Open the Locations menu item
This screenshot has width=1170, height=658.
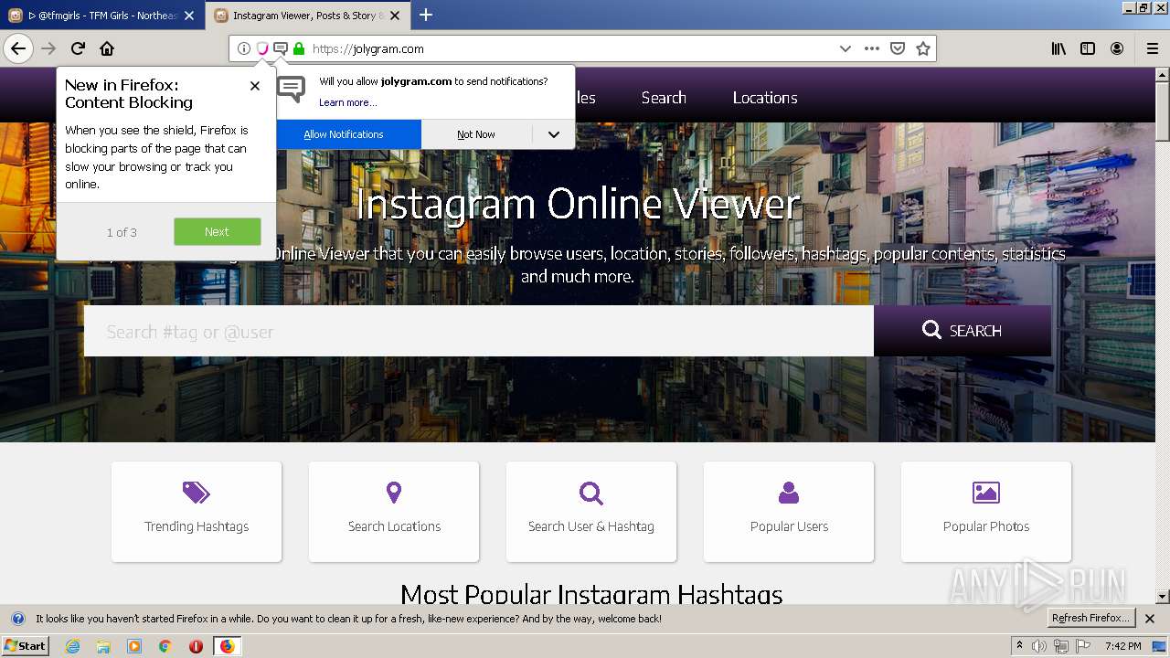765,98
